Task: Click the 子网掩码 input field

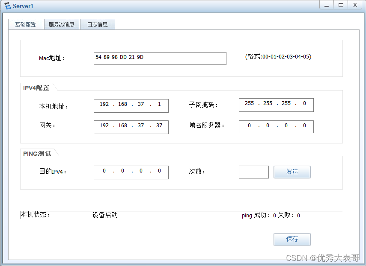Action: pos(276,105)
